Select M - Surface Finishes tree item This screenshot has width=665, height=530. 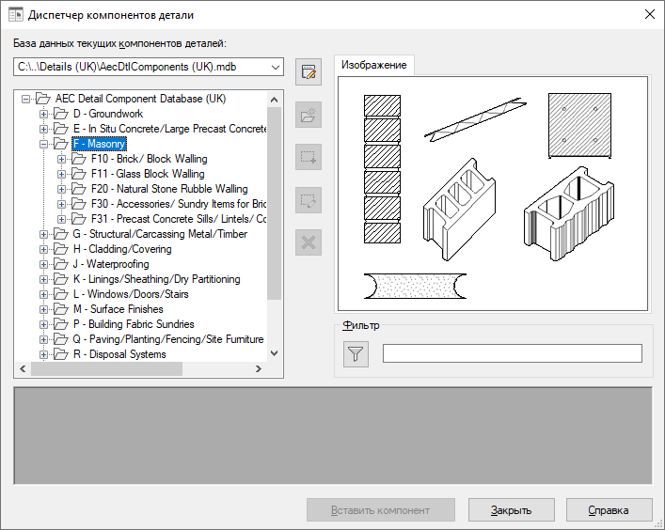click(x=118, y=309)
